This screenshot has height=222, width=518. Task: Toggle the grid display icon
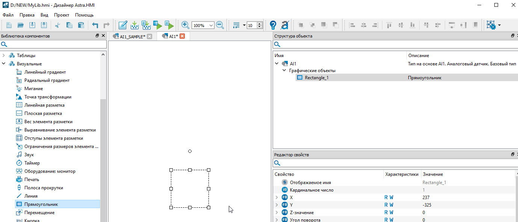[x=236, y=25]
